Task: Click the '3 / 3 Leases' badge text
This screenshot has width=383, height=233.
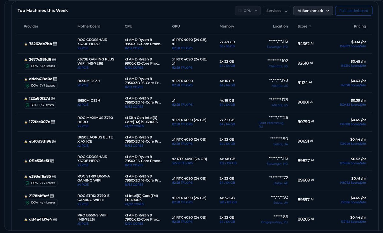Action: click(x=47, y=66)
